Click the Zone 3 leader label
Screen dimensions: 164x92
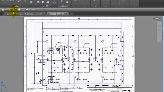(x=115, y=44)
